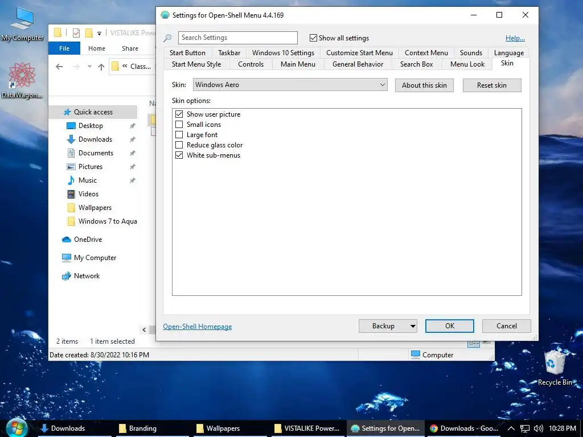Open the Backup dropdown arrow
The width and height of the screenshot is (583, 437).
pyautogui.click(x=413, y=326)
